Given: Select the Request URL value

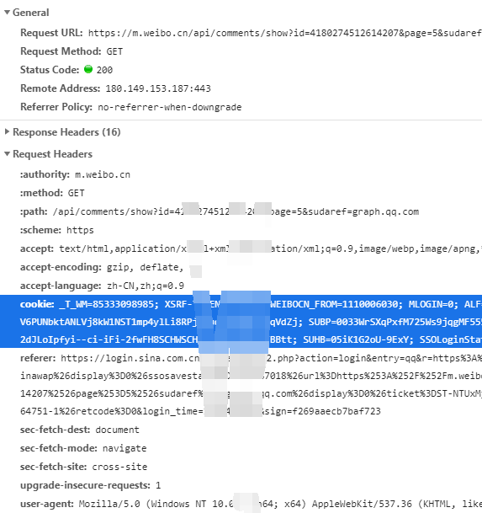Looking at the screenshot, I should click(x=285, y=33).
